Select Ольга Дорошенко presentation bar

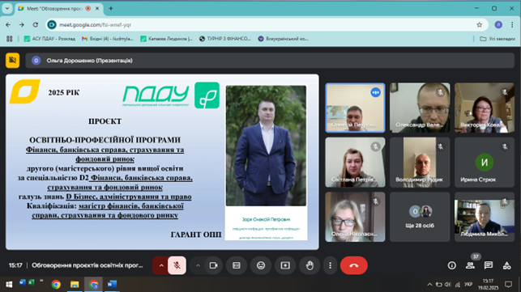(270, 61)
